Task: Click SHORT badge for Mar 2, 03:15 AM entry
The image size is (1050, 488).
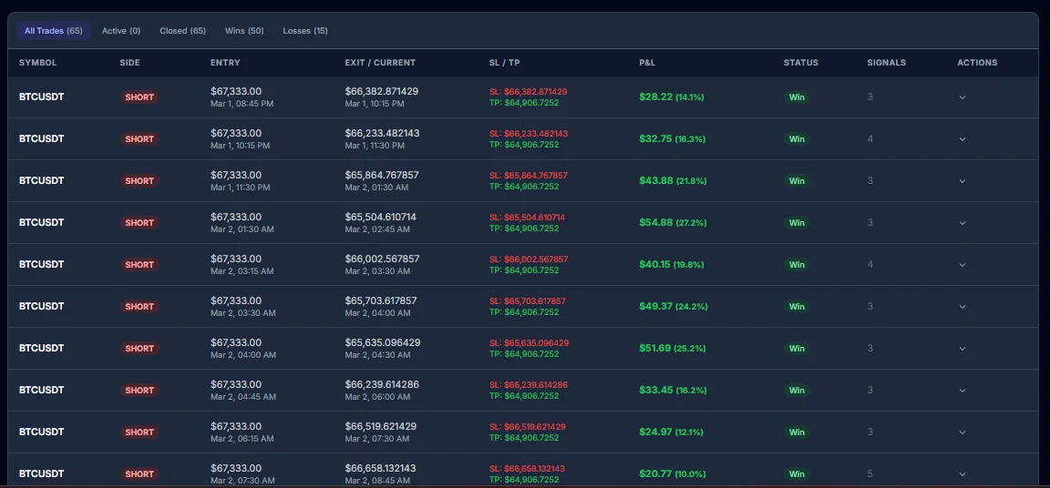Action: click(x=139, y=265)
